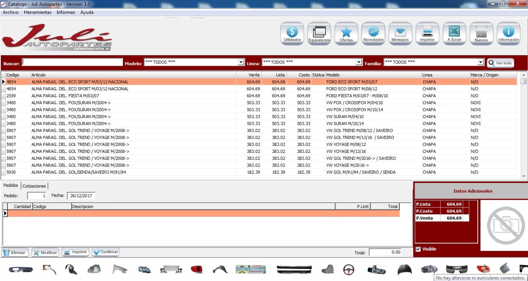Click the Total amount field

click(385, 252)
